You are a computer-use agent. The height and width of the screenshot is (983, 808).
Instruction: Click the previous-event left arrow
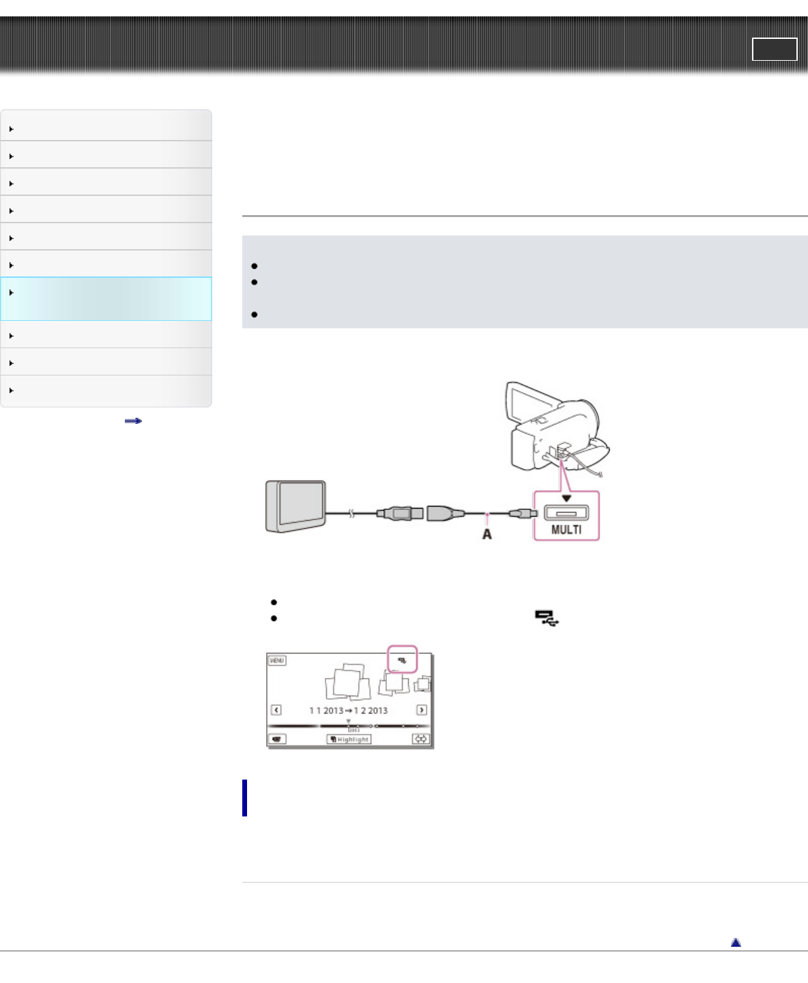276,710
